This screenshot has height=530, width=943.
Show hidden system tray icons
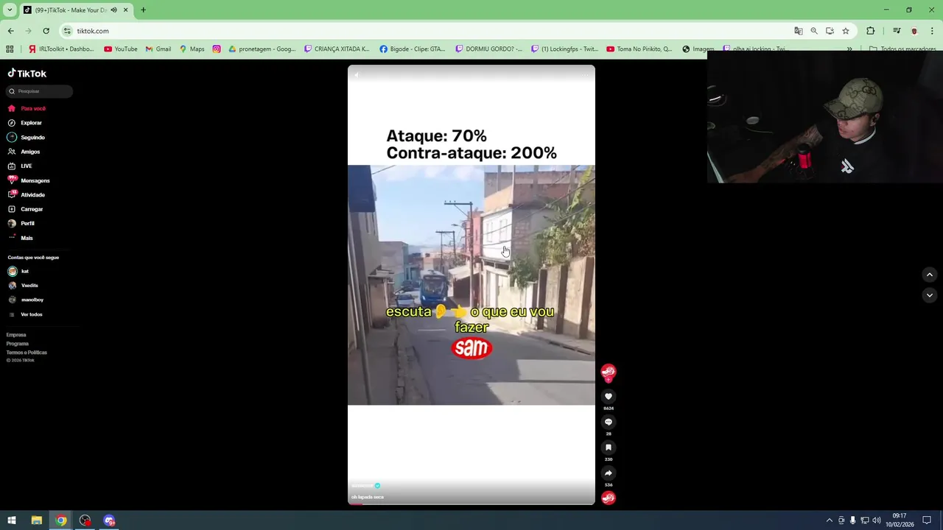(830, 520)
